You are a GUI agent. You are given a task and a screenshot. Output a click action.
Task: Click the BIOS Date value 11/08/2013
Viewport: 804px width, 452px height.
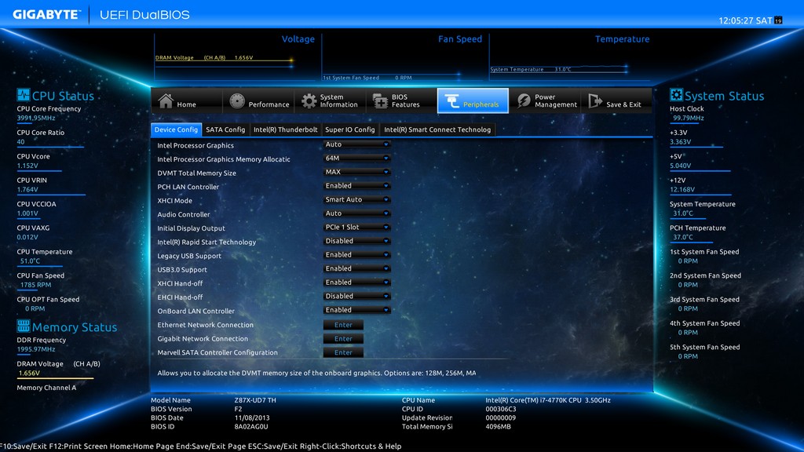252,417
